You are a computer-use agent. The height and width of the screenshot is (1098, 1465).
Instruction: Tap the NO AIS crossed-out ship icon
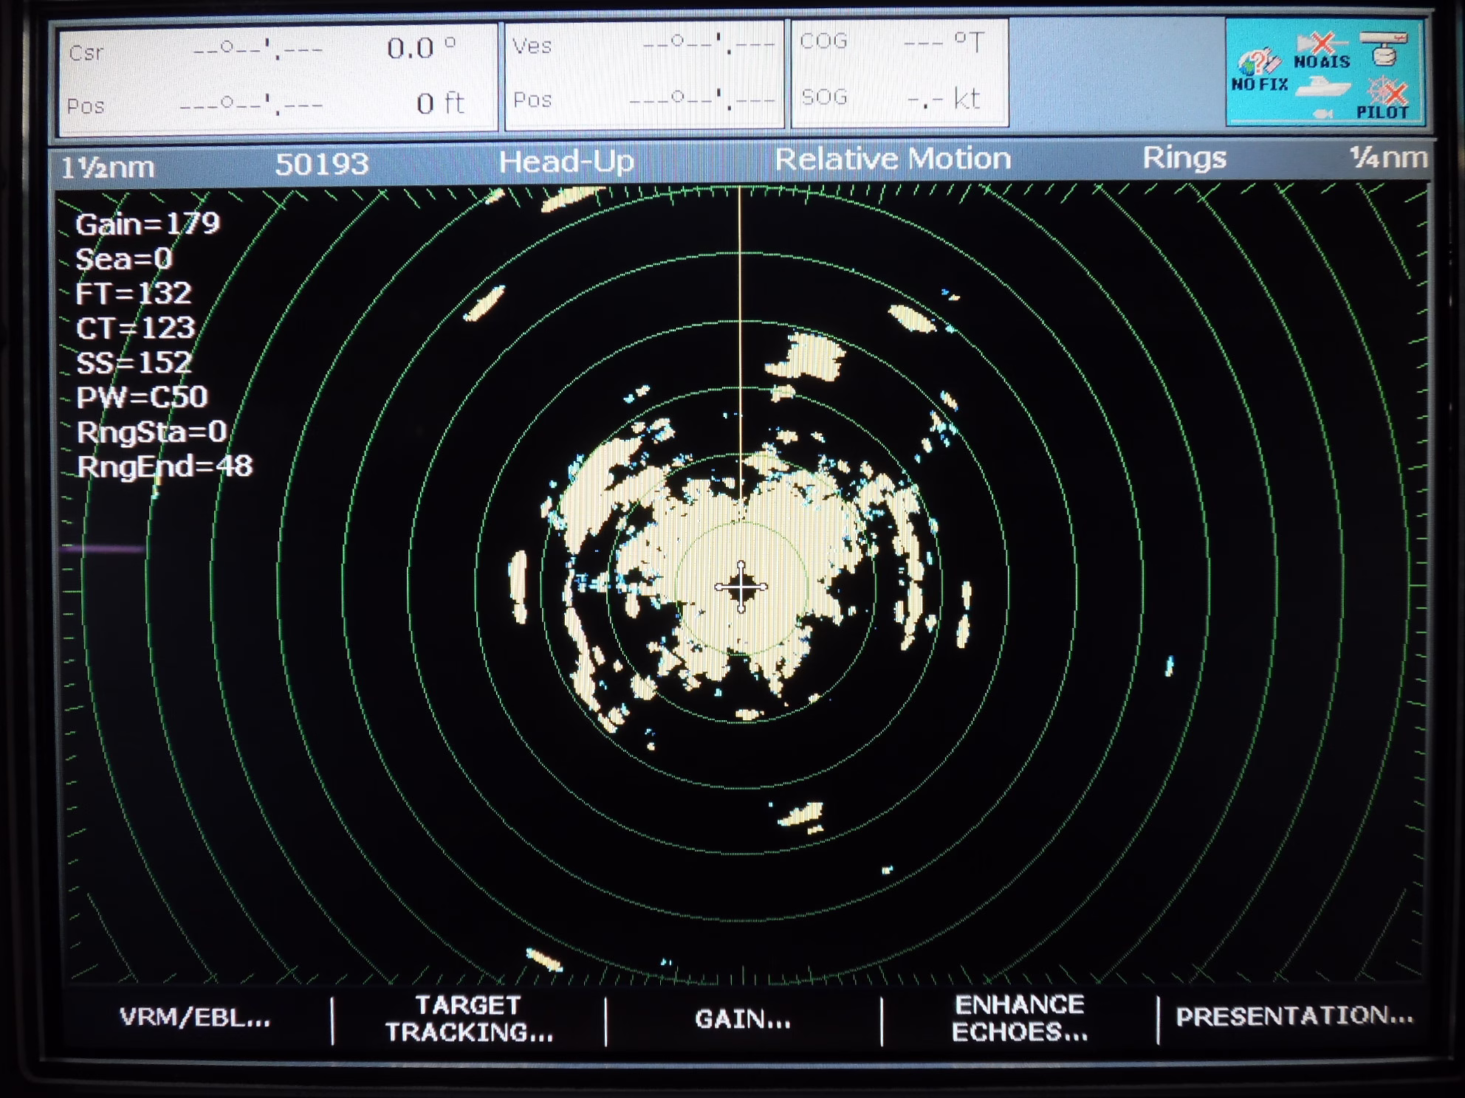[x=1322, y=51]
